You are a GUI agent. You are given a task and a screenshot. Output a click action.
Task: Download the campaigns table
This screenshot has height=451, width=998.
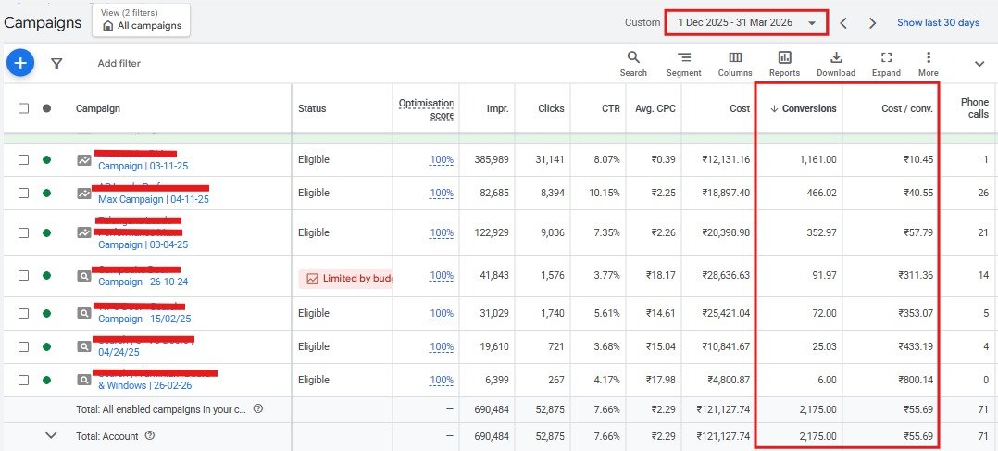[836, 63]
